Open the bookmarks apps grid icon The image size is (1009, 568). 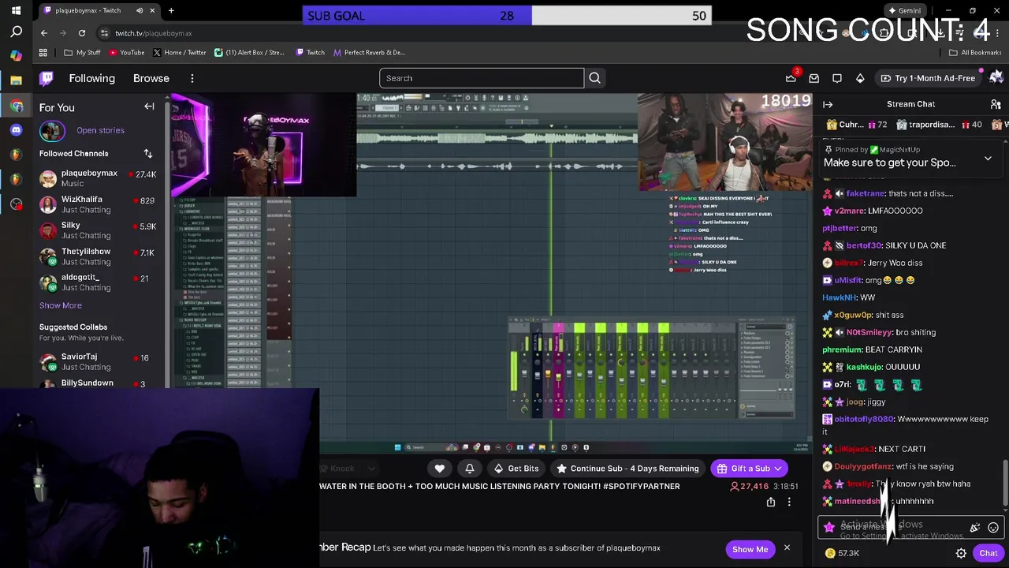click(43, 53)
